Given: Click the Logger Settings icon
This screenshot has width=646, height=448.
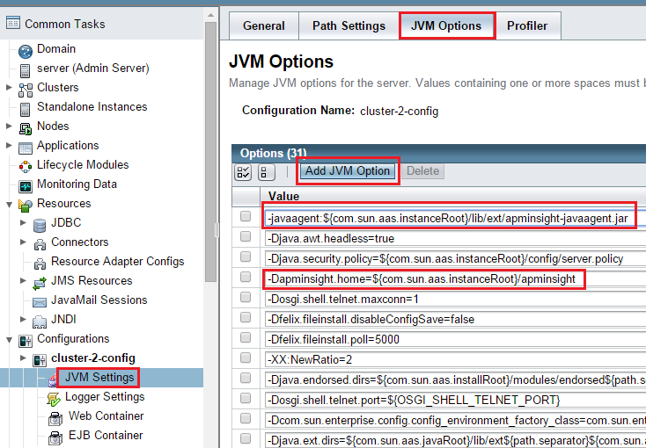Looking at the screenshot, I should click(54, 397).
